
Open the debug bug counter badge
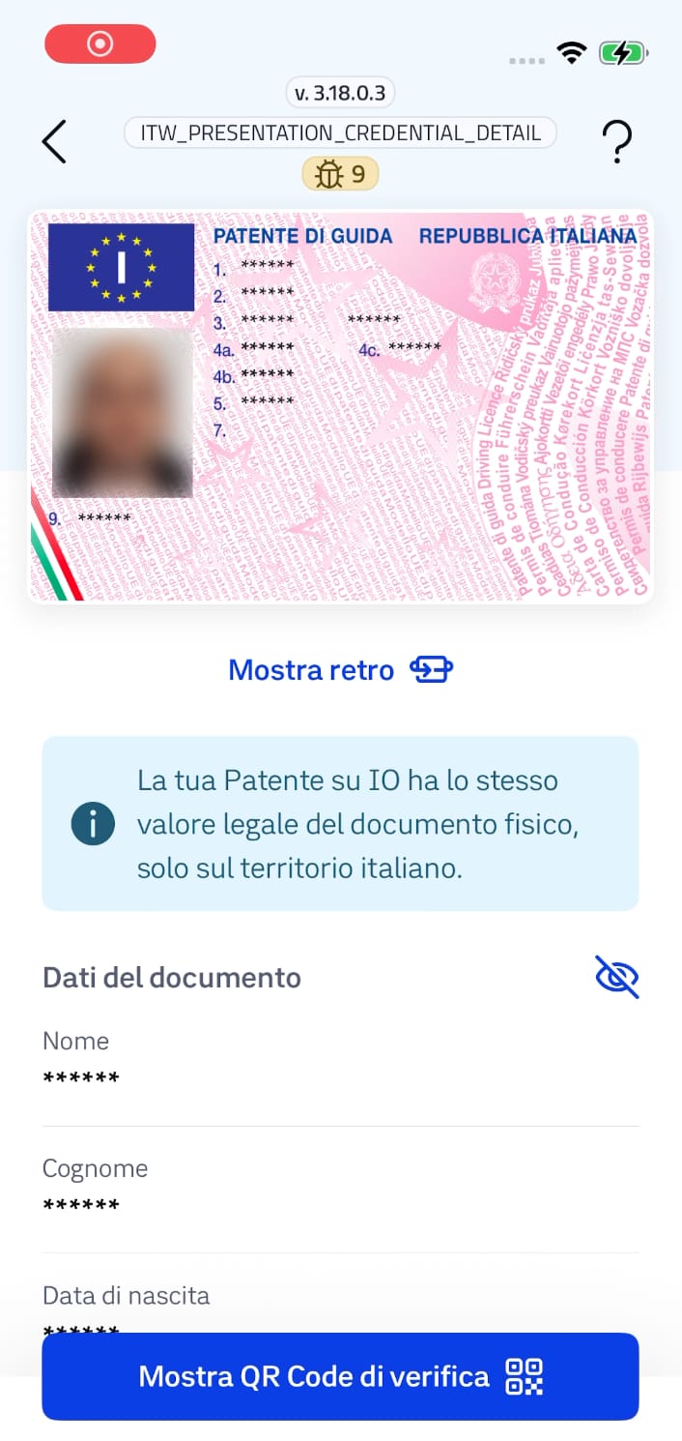point(340,174)
